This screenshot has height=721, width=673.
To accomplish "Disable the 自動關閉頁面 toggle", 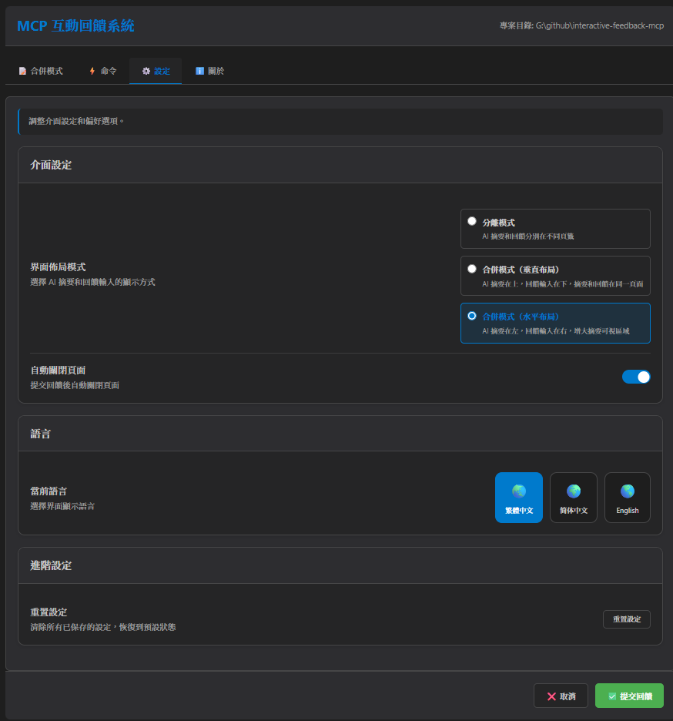I will (x=636, y=377).
